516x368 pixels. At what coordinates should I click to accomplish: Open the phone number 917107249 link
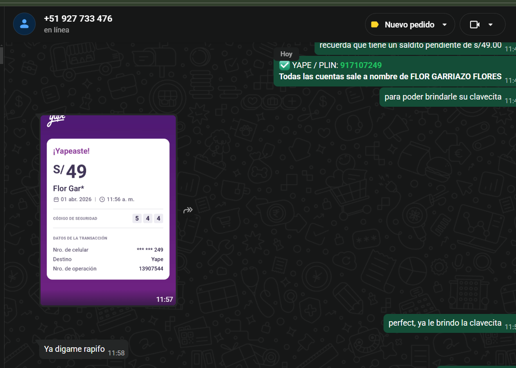(361, 65)
